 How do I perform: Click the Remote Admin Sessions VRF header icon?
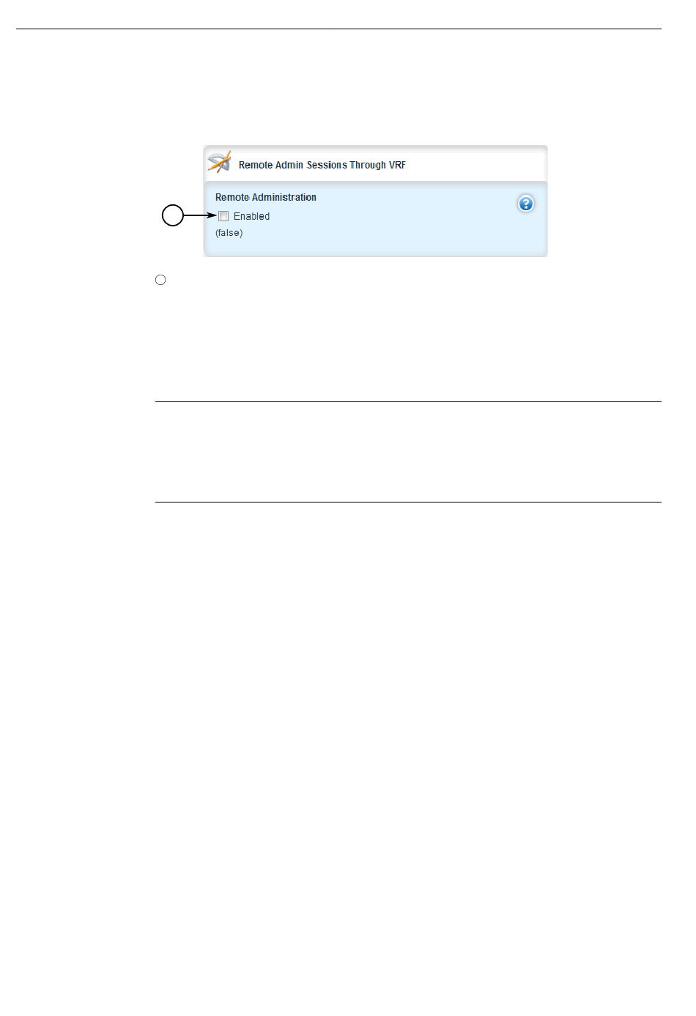219,163
